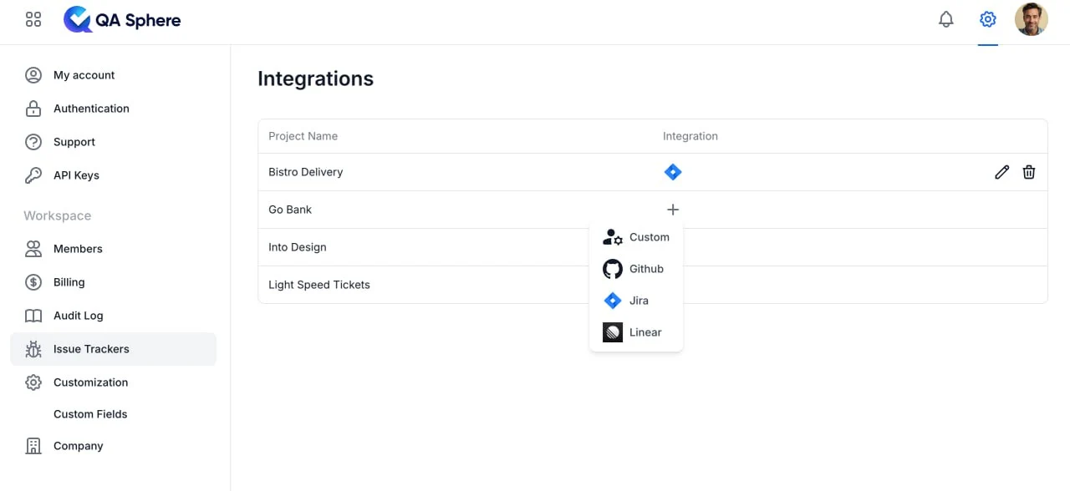Open the My account page
This screenshot has height=491, width=1070.
pos(84,75)
